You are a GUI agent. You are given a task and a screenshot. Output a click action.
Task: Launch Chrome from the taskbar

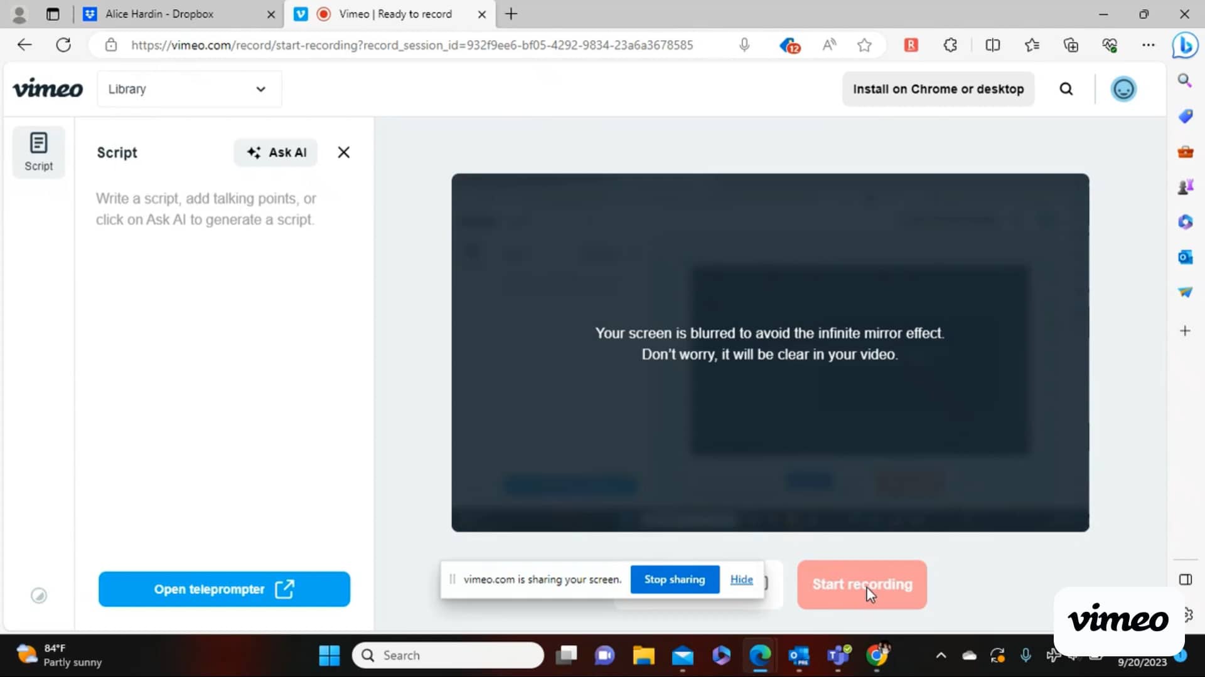click(877, 655)
